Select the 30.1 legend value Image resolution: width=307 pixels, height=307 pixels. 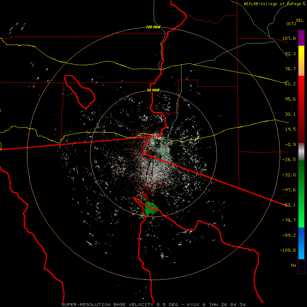click(x=290, y=114)
